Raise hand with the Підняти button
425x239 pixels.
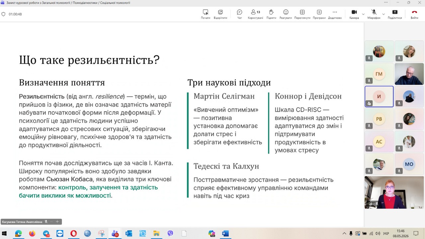(271, 14)
